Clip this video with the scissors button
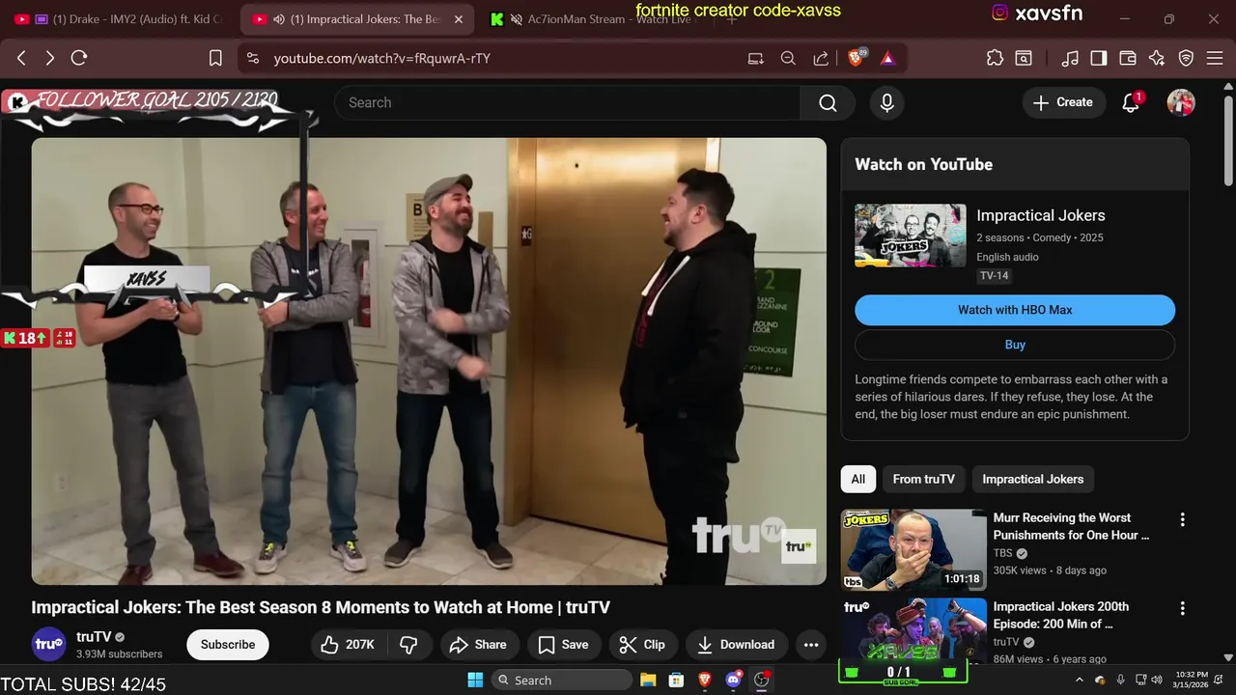 pyautogui.click(x=643, y=645)
